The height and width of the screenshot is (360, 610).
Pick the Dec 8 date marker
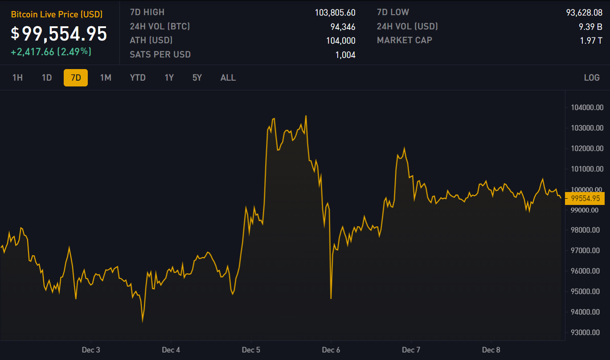coord(491,350)
